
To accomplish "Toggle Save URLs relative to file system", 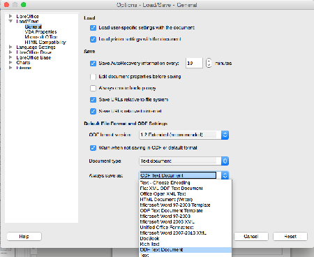I will coord(93,100).
